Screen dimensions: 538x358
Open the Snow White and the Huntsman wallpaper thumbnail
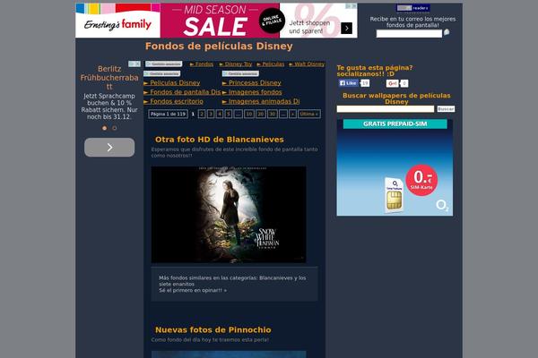(x=229, y=215)
